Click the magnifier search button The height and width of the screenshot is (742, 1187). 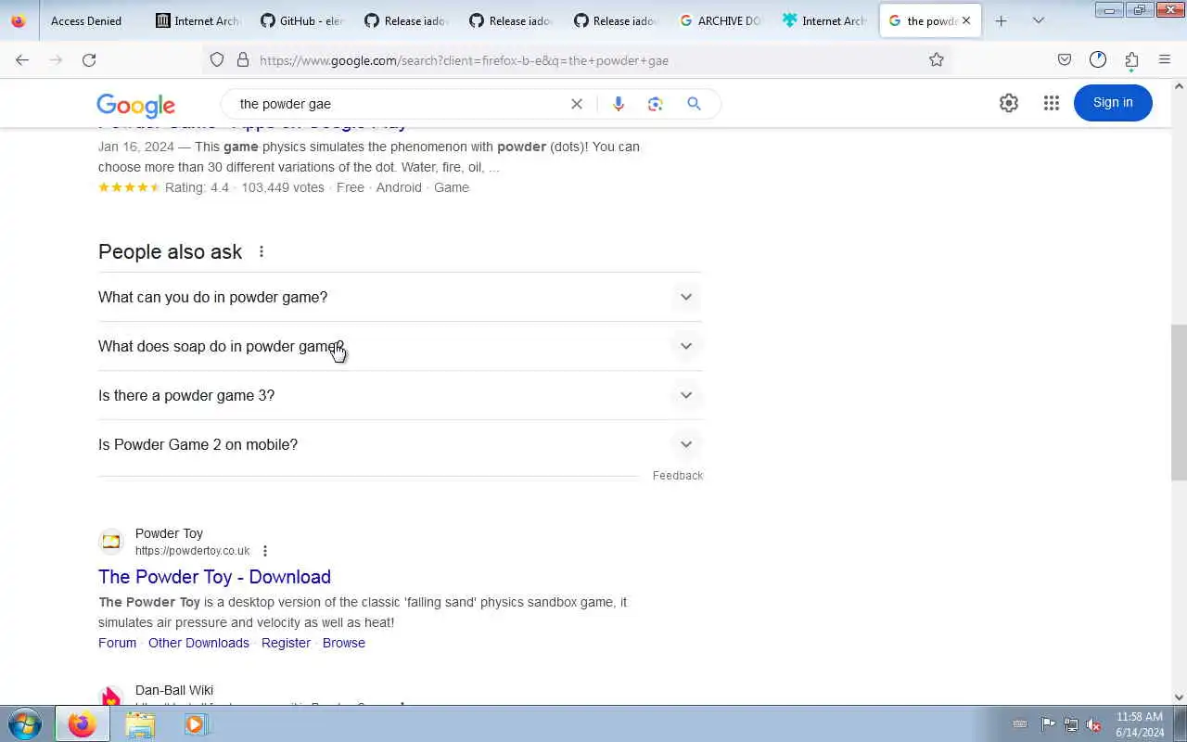(694, 104)
